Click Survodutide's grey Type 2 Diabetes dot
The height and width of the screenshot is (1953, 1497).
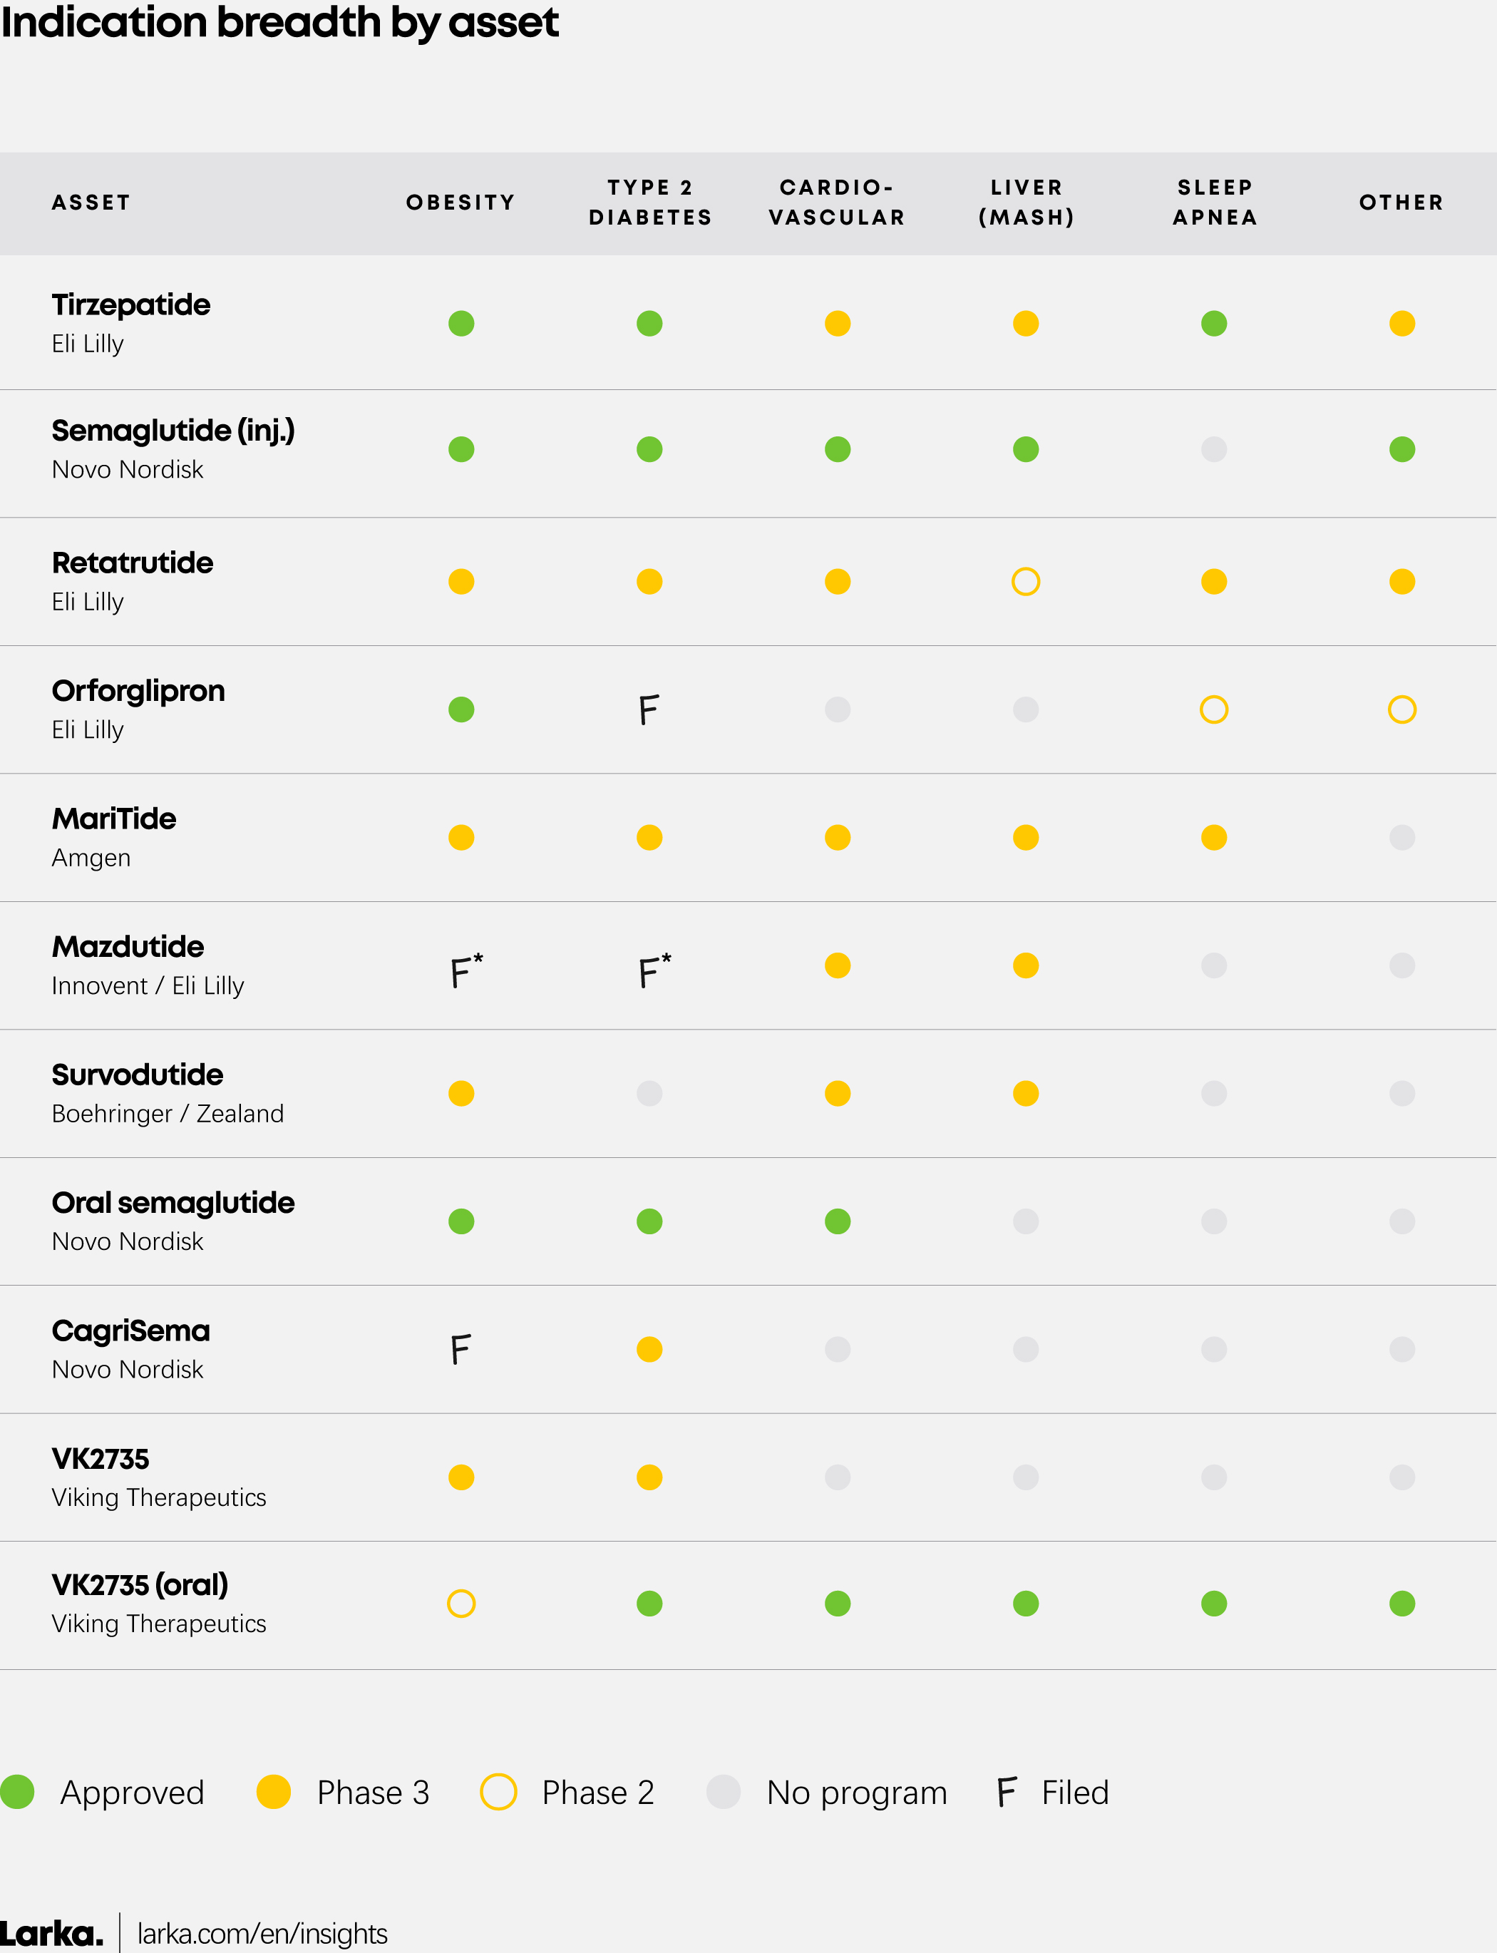(649, 1093)
